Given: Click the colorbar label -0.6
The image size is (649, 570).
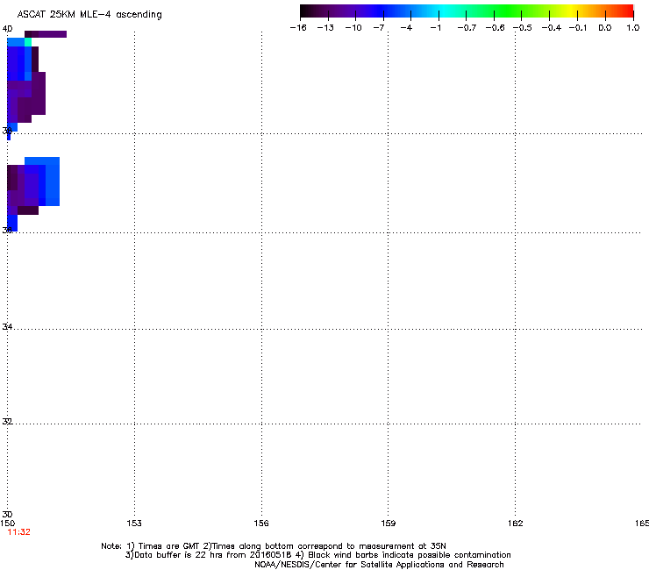Looking at the screenshot, I should coord(495,28).
